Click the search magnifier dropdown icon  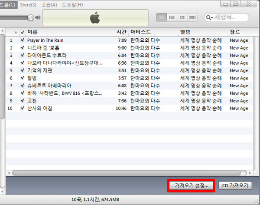point(209,17)
